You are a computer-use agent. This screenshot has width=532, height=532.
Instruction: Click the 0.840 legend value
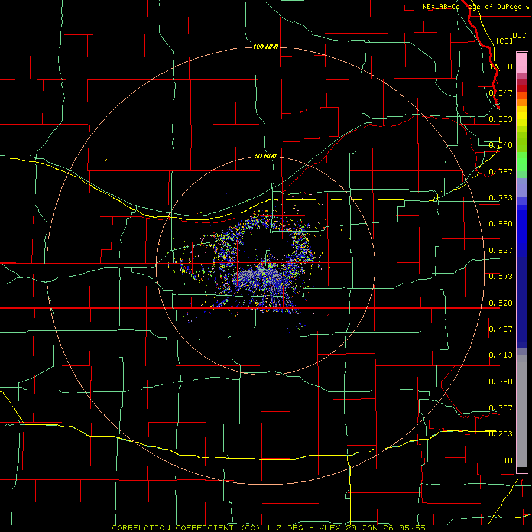click(501, 145)
